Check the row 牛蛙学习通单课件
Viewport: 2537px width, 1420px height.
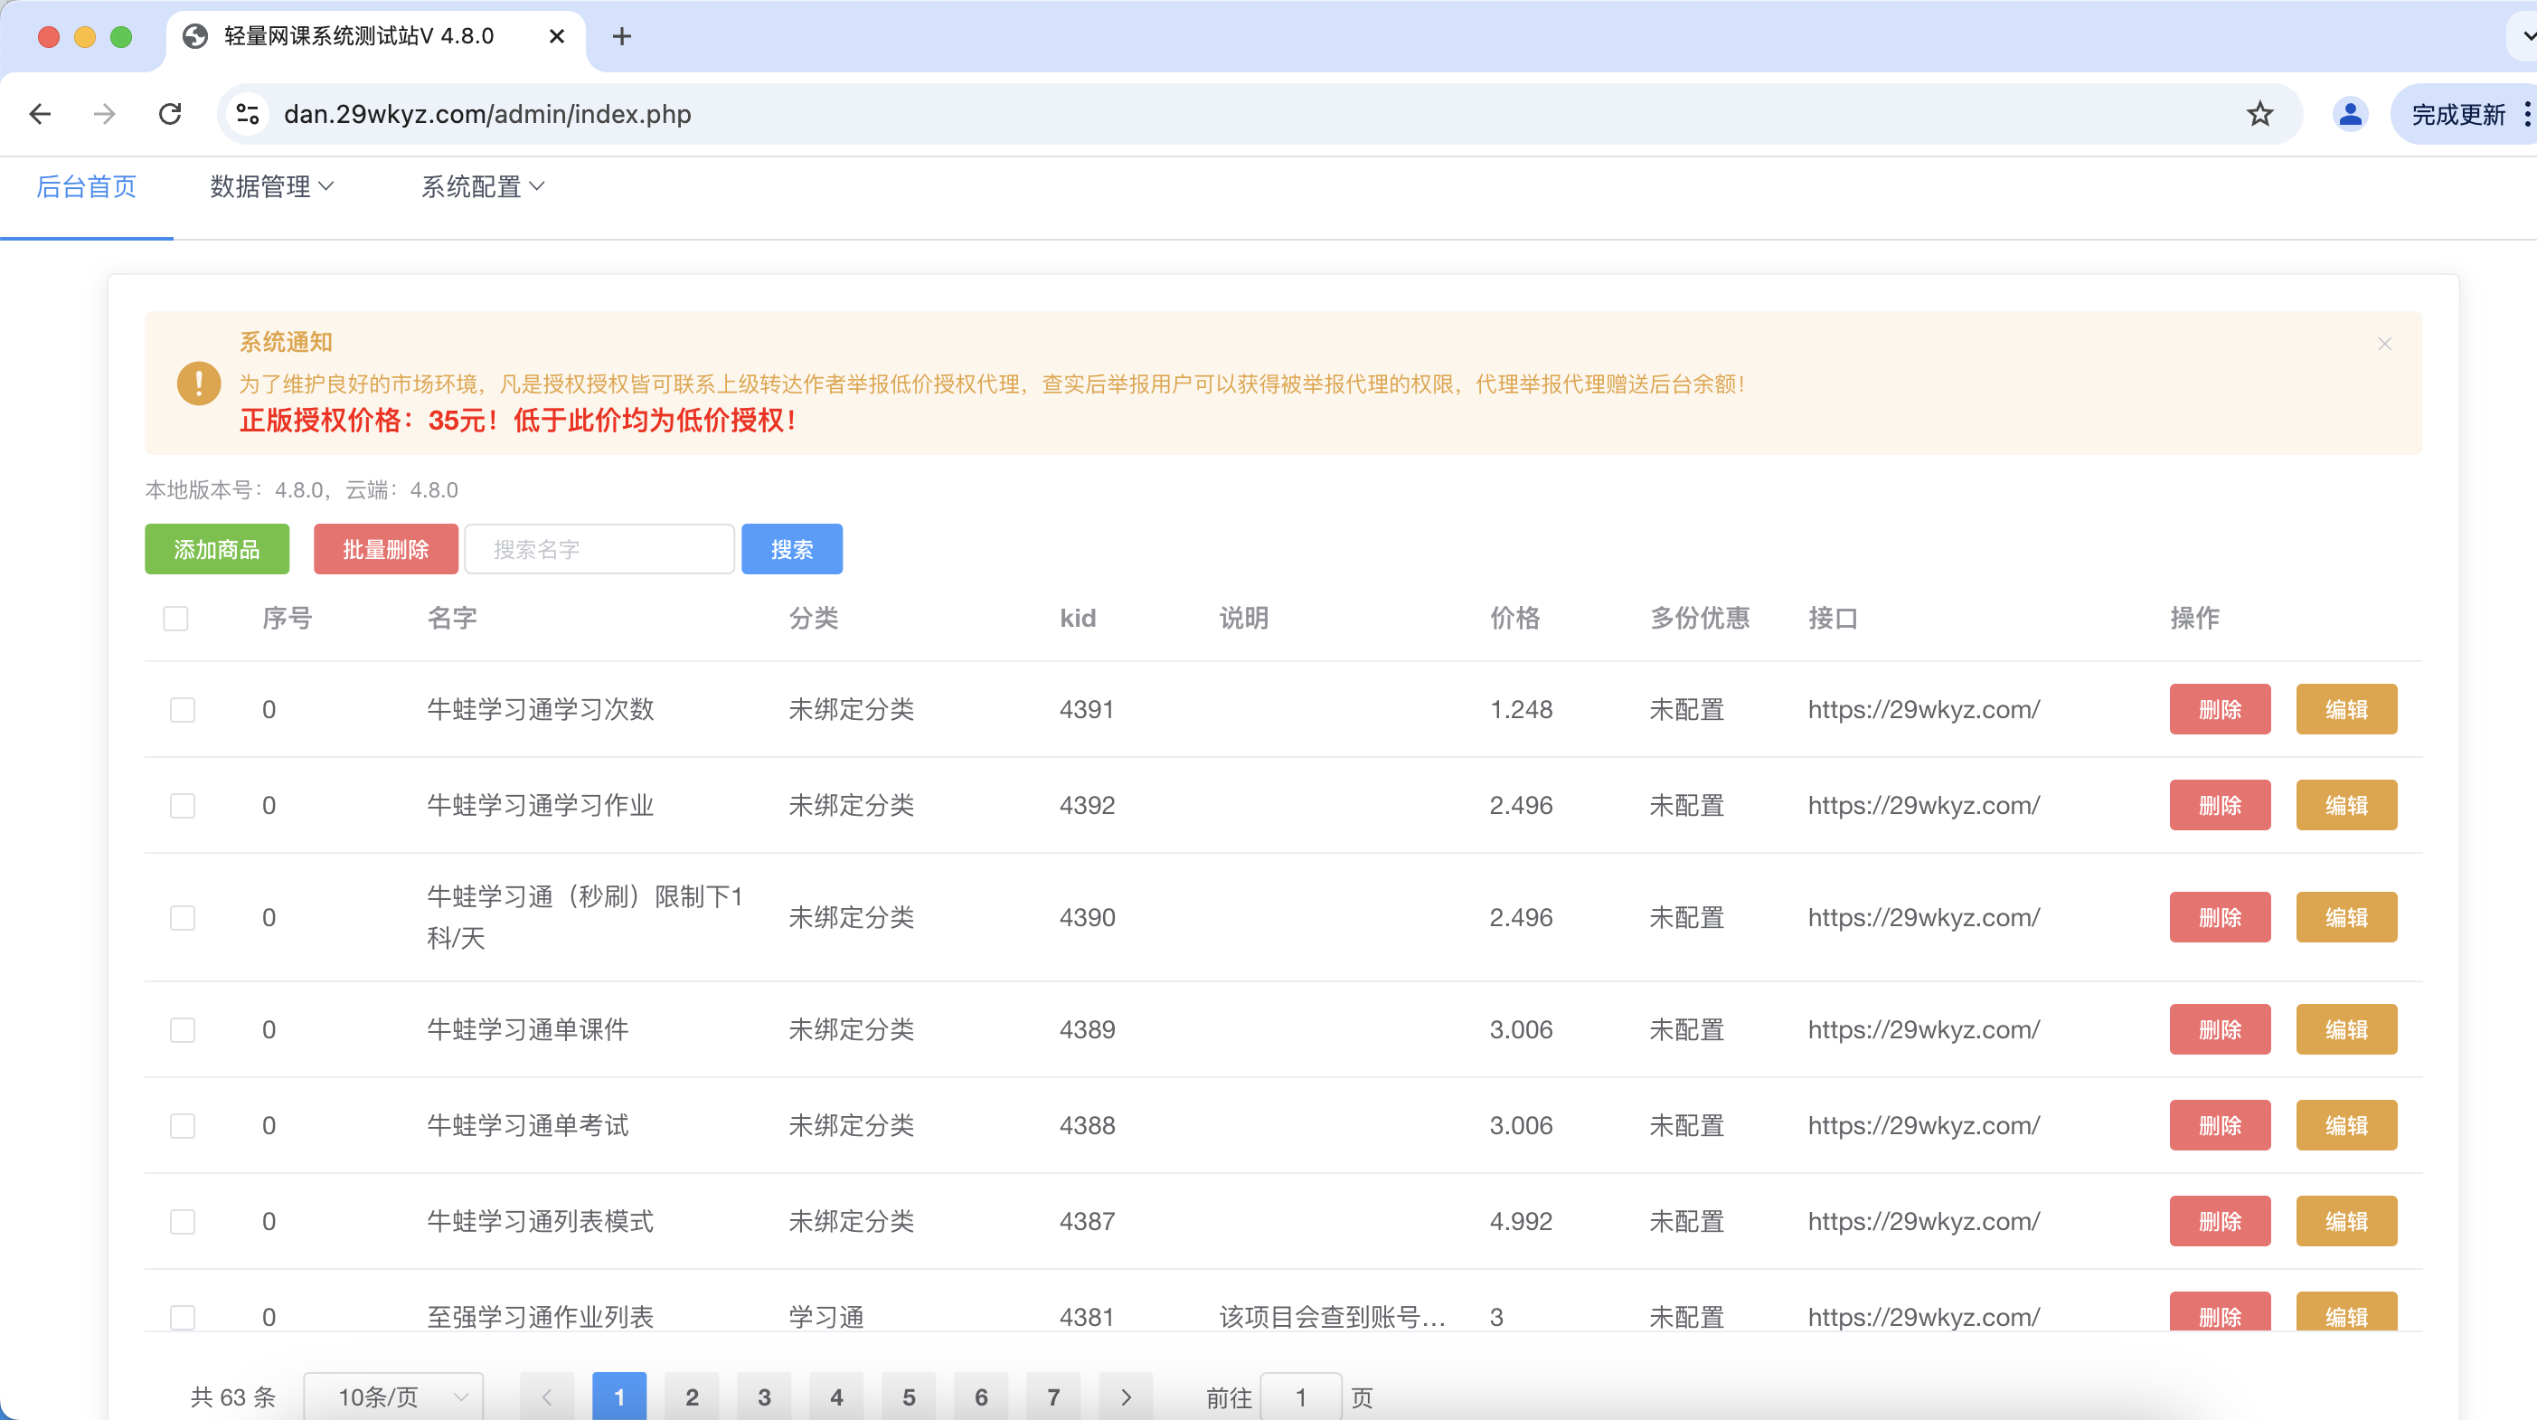tap(183, 1030)
